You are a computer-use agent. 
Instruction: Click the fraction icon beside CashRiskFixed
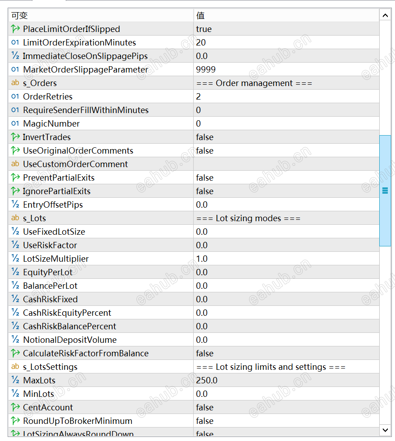15,299
